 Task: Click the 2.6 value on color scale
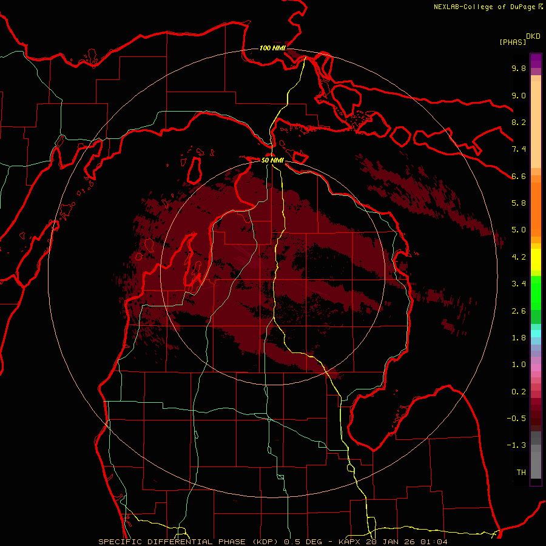[x=519, y=311]
